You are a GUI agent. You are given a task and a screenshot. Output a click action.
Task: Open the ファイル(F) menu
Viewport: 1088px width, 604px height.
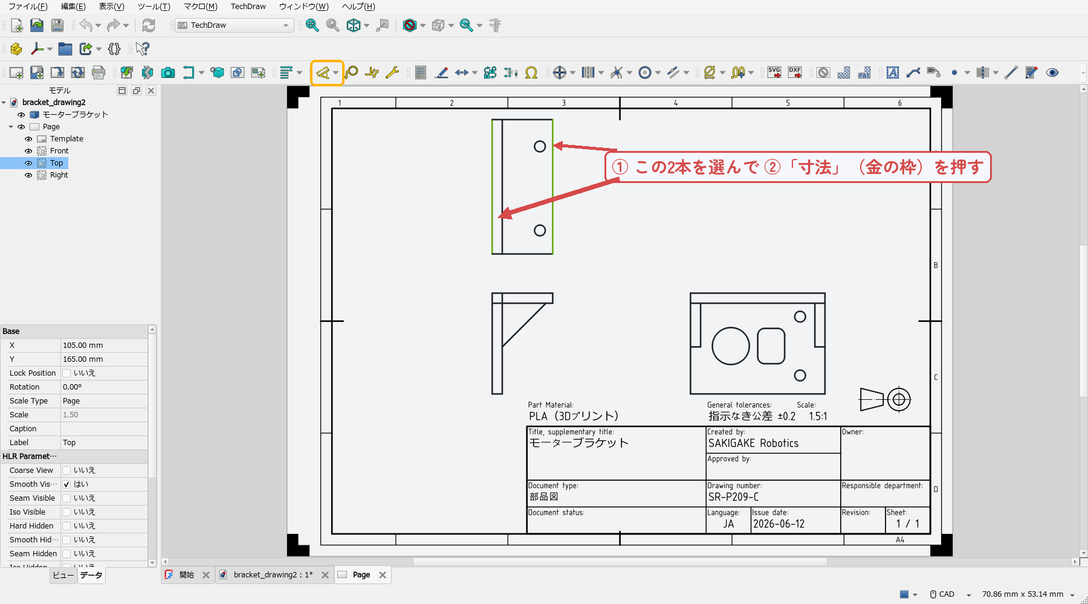click(x=28, y=7)
